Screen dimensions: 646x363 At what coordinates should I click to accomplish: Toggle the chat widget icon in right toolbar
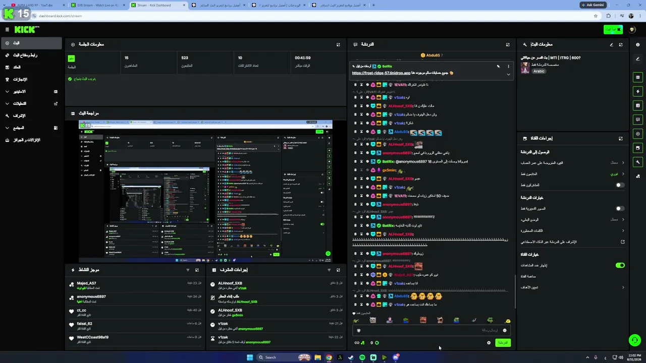638,119
